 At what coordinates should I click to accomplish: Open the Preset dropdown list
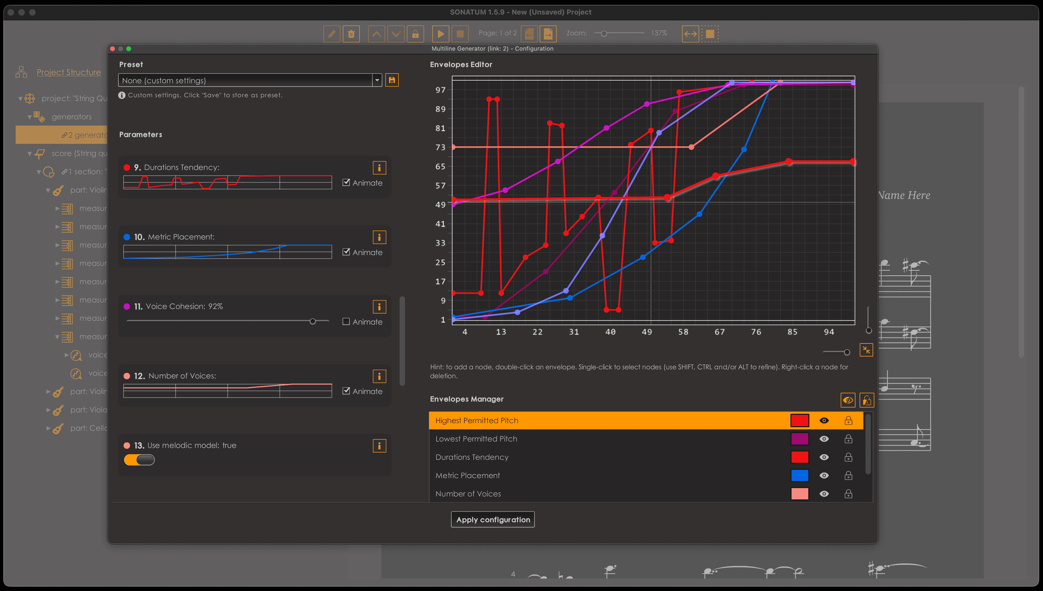coord(377,80)
